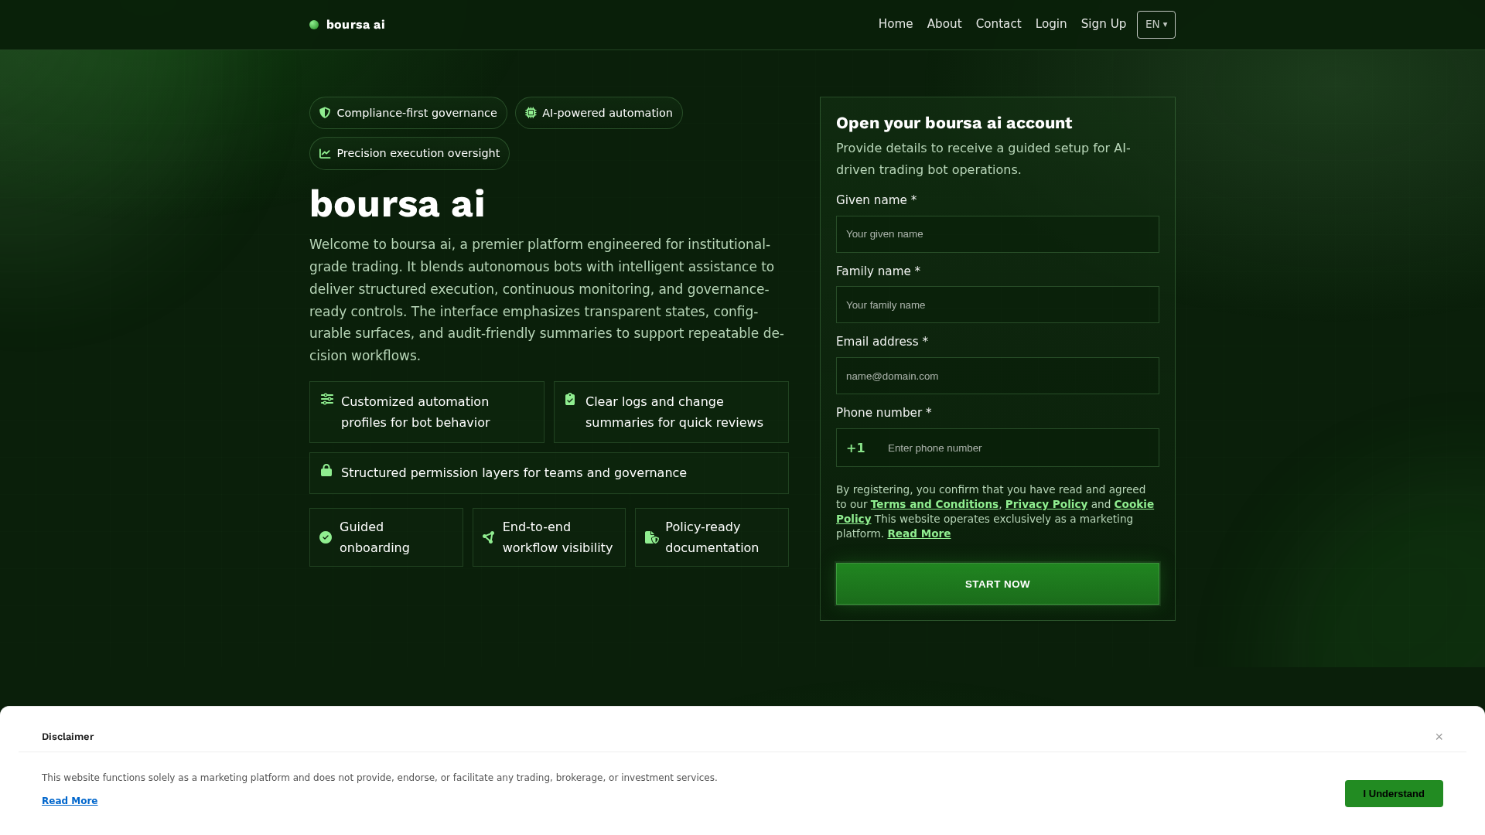Click the Guided onboarding card text
Screen dimensions: 1485x835
pos(374,537)
